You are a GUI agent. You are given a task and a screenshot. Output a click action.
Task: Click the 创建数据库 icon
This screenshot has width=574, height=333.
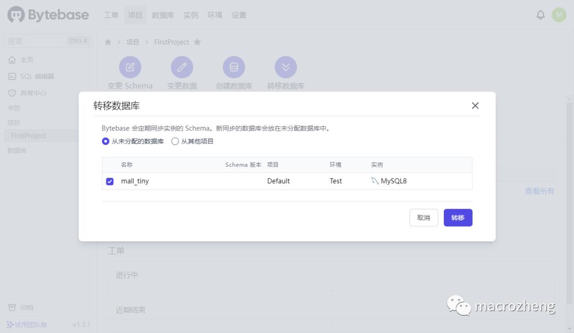tap(234, 67)
